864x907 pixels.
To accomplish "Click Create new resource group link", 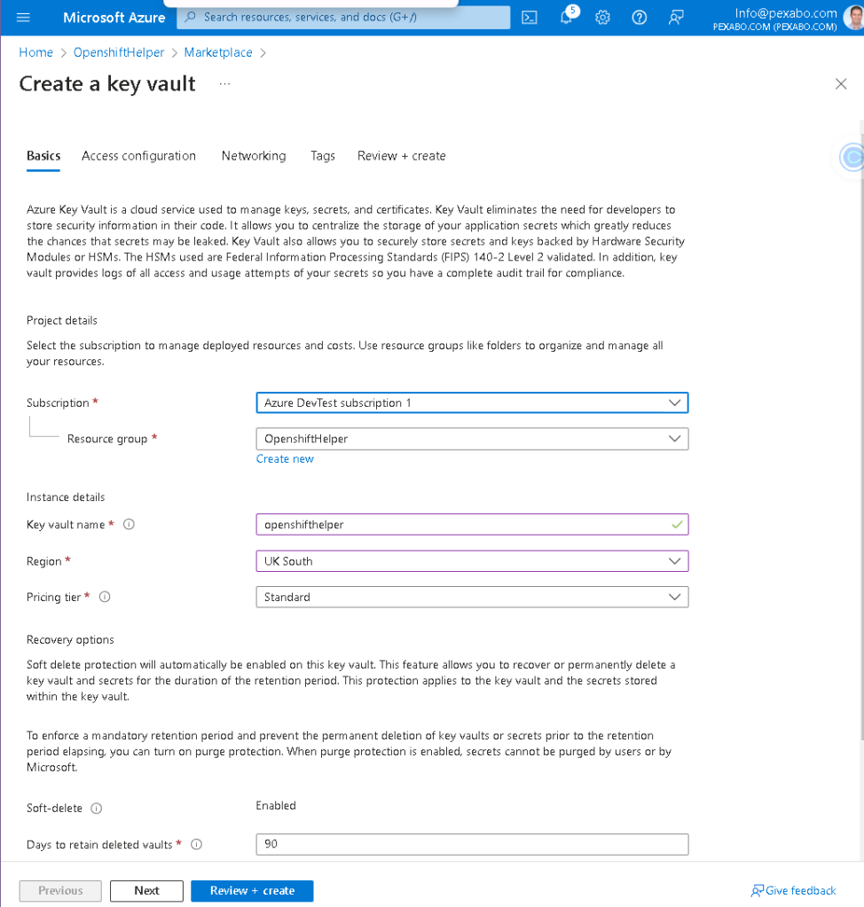I will 285,458.
